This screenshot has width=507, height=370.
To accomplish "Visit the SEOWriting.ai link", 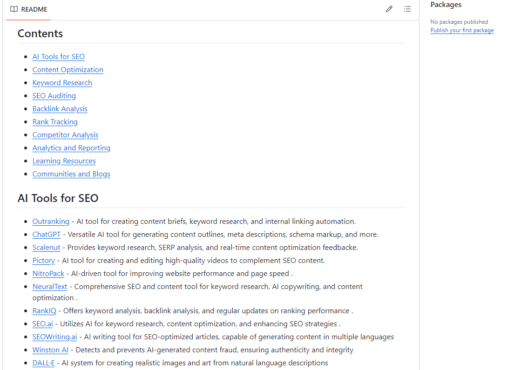I will point(54,336).
